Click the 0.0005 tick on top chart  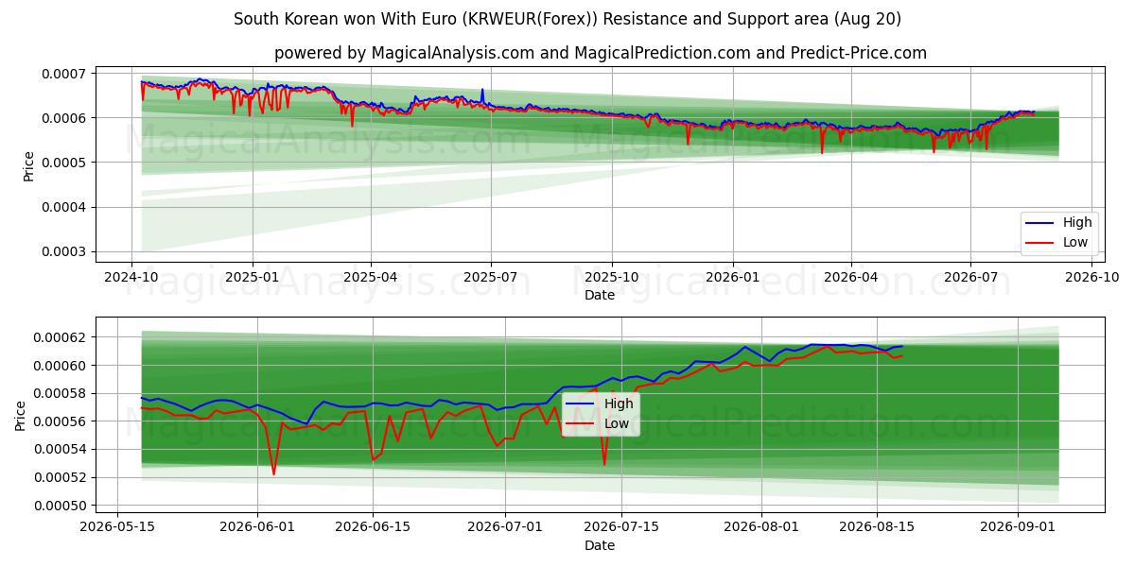64,163
